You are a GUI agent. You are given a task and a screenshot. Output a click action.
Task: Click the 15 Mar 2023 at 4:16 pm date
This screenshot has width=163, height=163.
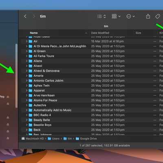point(107,41)
